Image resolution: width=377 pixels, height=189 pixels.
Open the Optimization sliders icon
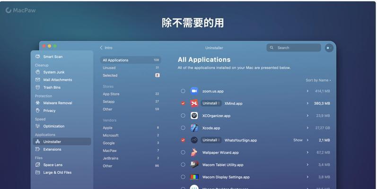coord(38,126)
